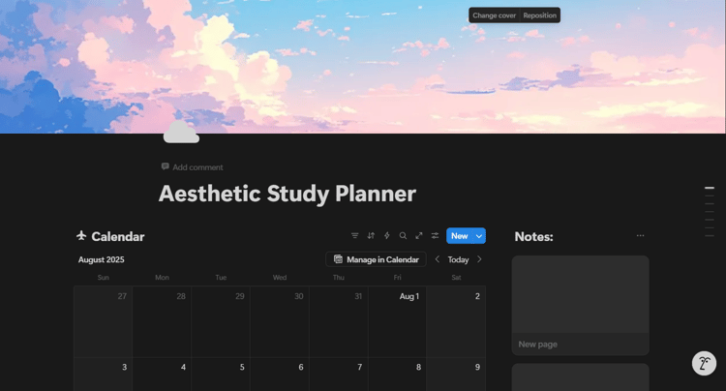Open the calendar sort icon
Image resolution: width=726 pixels, height=391 pixels.
point(371,235)
